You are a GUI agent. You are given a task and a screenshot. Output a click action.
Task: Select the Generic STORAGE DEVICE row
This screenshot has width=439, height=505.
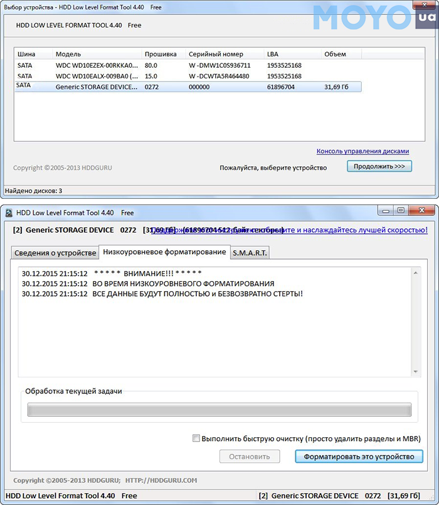188,87
